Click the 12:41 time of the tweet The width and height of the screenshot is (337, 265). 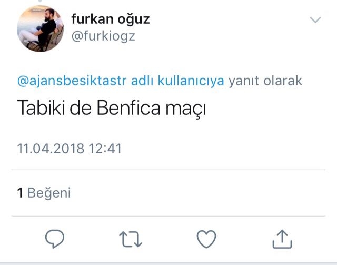105,149
